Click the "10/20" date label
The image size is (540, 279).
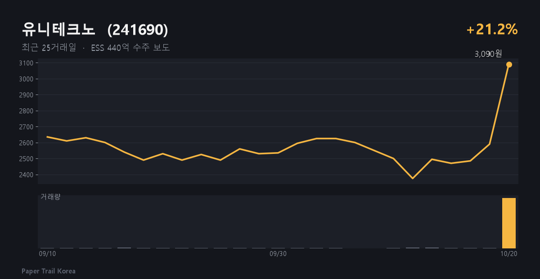coord(509,254)
